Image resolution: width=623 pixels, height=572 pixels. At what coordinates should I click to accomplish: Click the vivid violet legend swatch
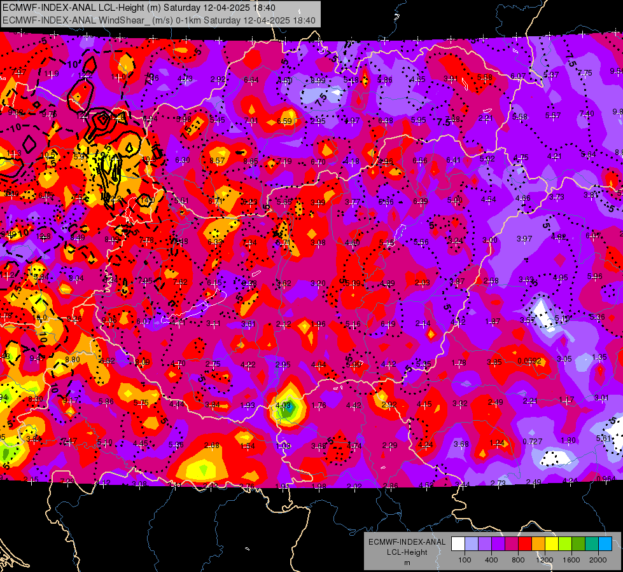click(498, 544)
